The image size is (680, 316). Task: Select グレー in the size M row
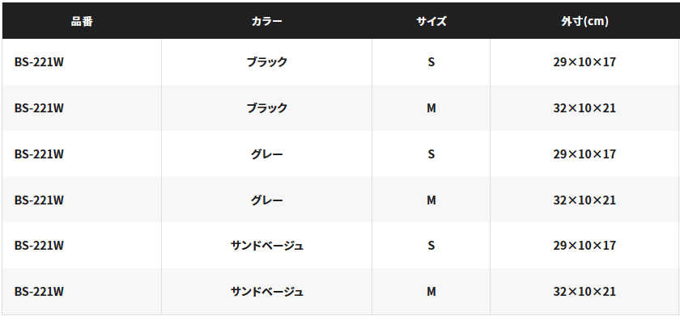266,200
